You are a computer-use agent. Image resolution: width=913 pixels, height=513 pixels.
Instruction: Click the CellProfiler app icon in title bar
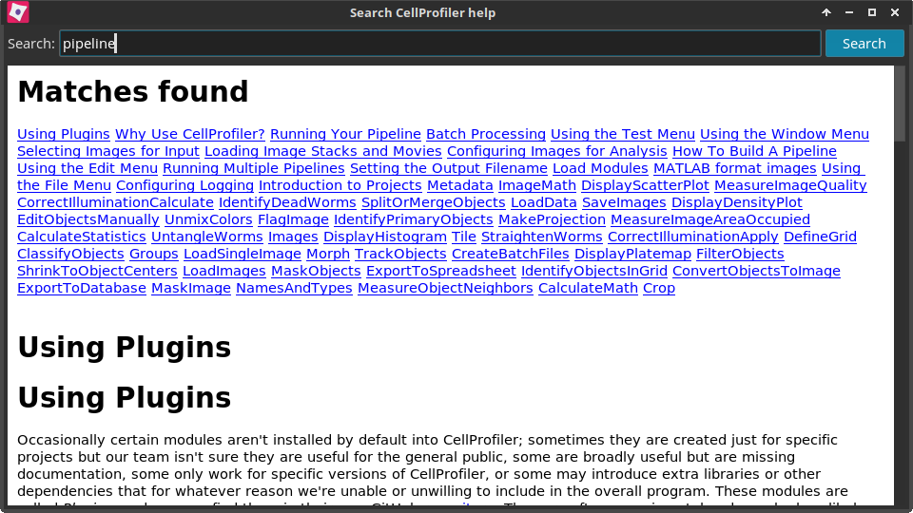coord(18,12)
